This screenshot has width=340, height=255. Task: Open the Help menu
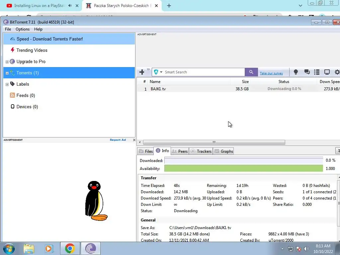(x=38, y=29)
